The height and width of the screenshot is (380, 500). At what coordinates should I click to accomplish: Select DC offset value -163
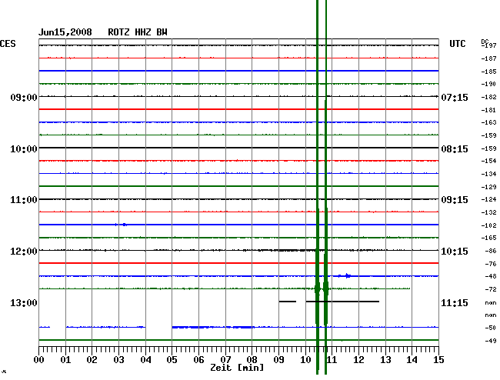tap(488, 123)
